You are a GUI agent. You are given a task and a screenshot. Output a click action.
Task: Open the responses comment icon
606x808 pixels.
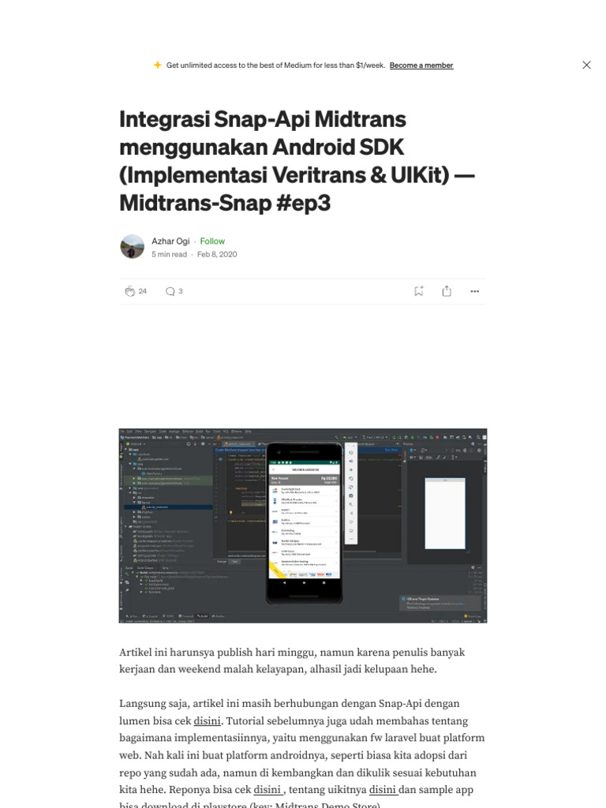[170, 291]
